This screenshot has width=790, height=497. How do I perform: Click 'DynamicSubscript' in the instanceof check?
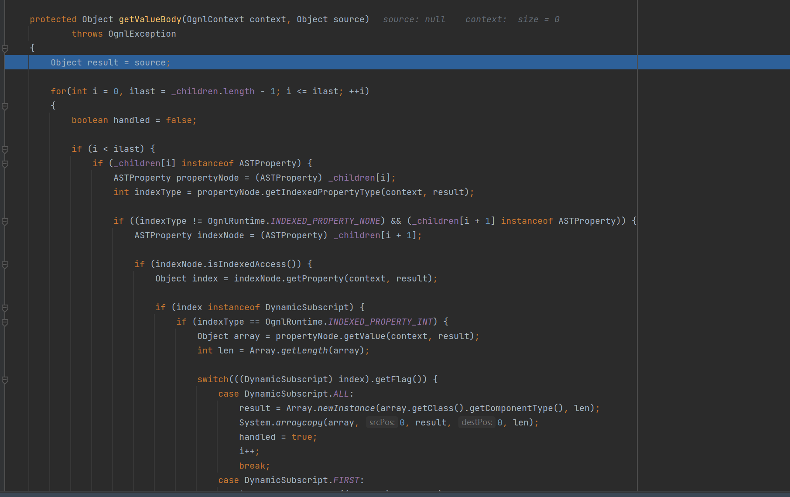tap(307, 307)
